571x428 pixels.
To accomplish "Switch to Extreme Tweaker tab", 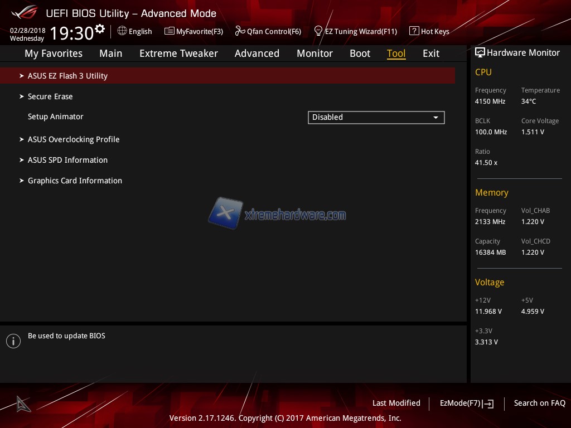I will [178, 53].
